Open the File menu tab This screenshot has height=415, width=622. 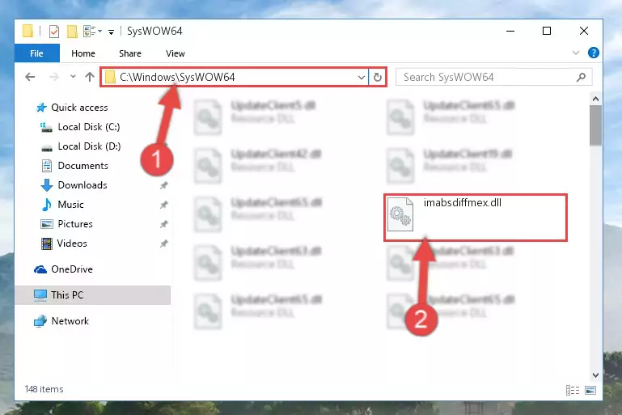click(x=37, y=53)
